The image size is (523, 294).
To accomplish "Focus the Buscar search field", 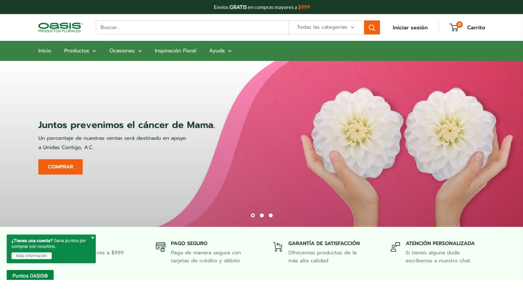I will (x=192, y=27).
